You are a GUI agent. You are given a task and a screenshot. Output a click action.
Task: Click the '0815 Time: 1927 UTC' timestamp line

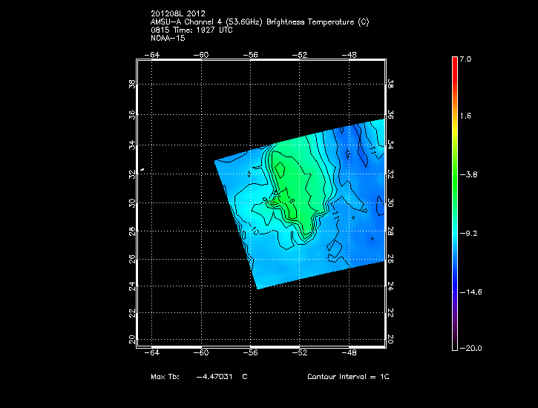(192, 30)
